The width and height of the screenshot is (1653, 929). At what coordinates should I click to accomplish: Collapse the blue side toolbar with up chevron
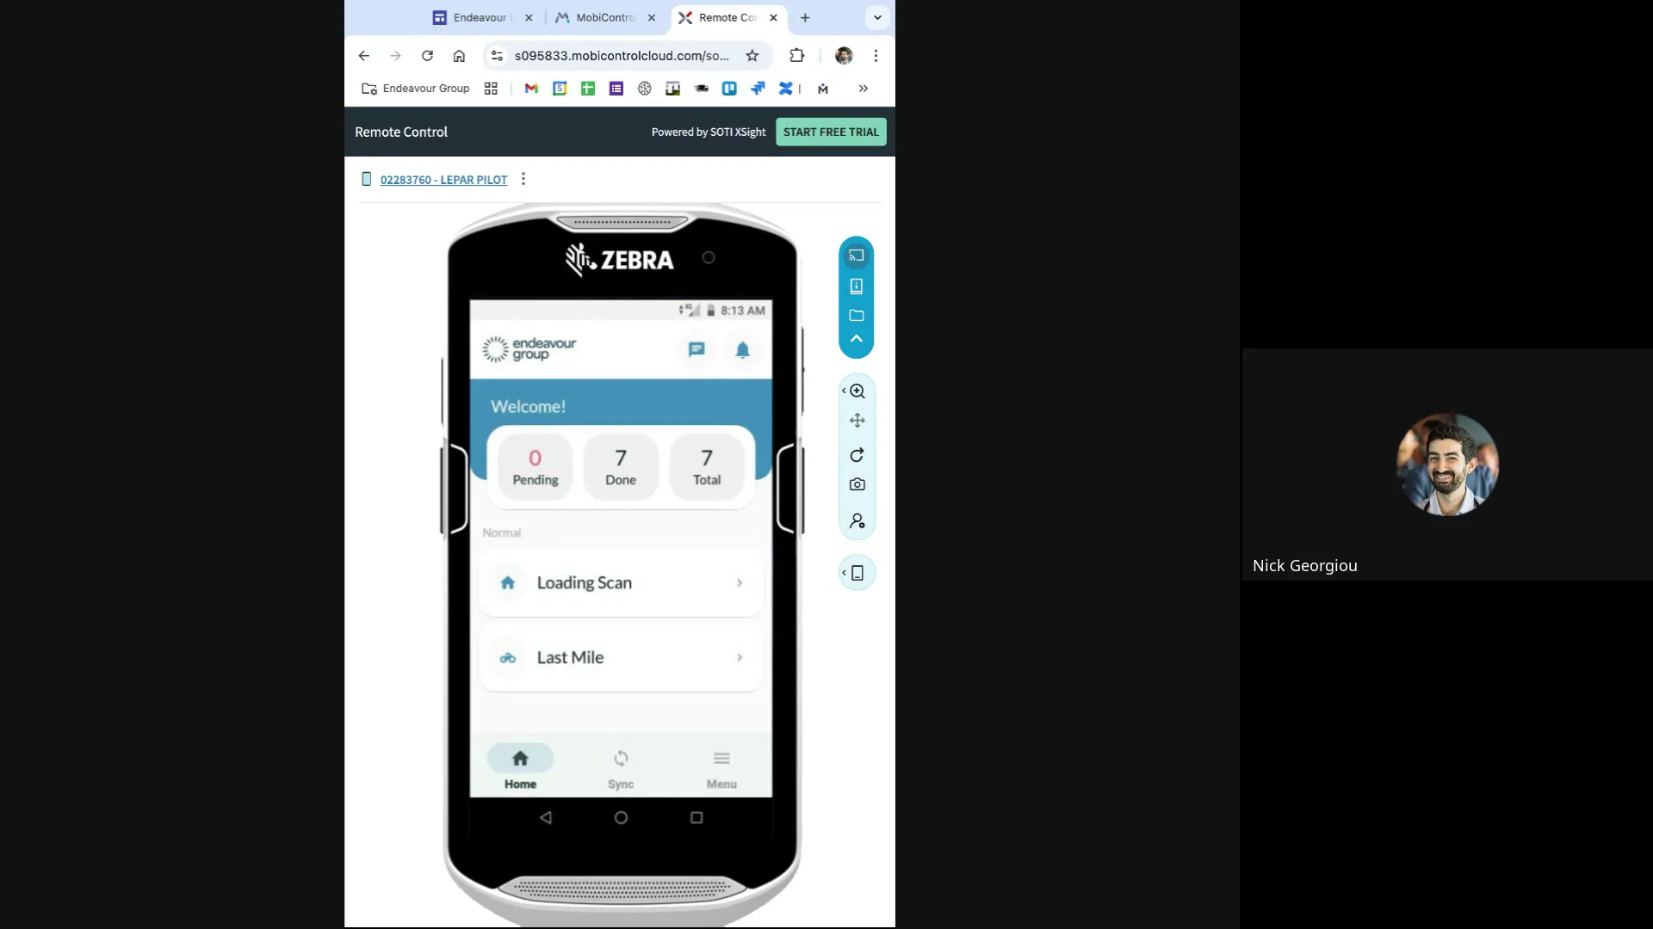[857, 339]
